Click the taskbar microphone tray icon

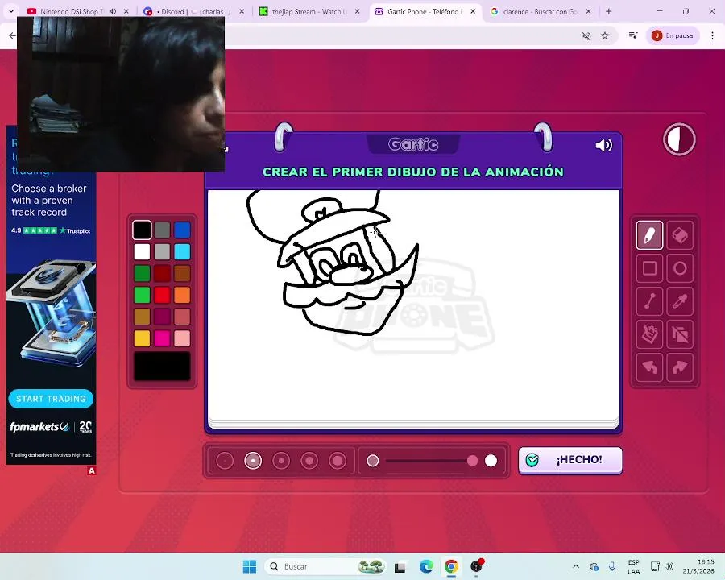612,566
